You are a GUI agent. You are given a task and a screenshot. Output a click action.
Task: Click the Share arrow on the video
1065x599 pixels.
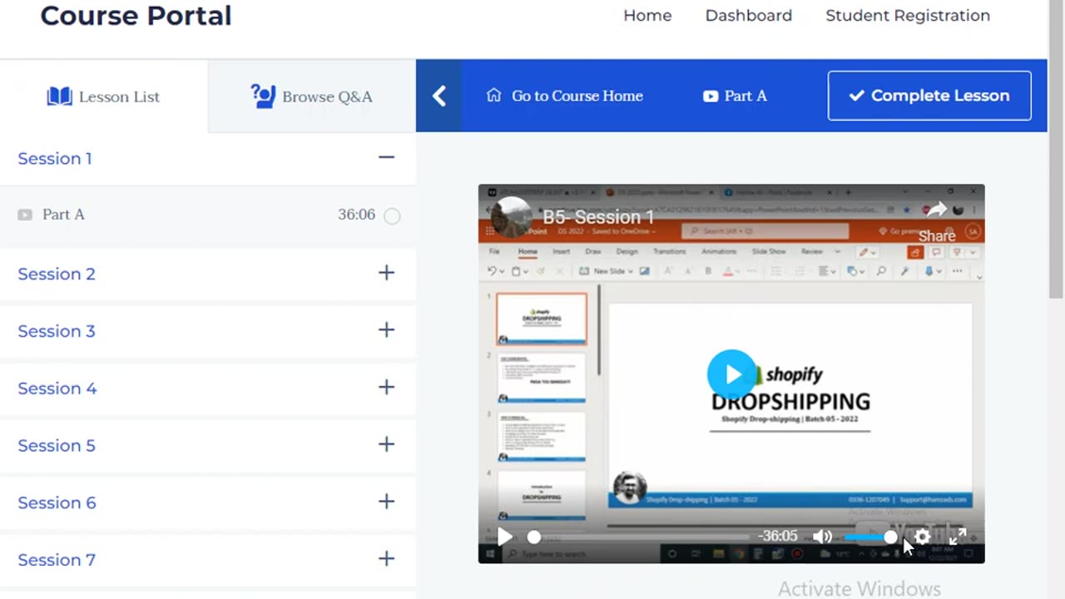click(937, 210)
